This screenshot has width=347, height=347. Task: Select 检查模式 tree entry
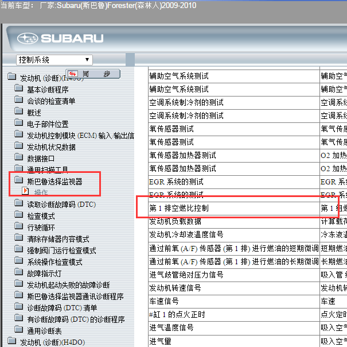[x=41, y=216]
